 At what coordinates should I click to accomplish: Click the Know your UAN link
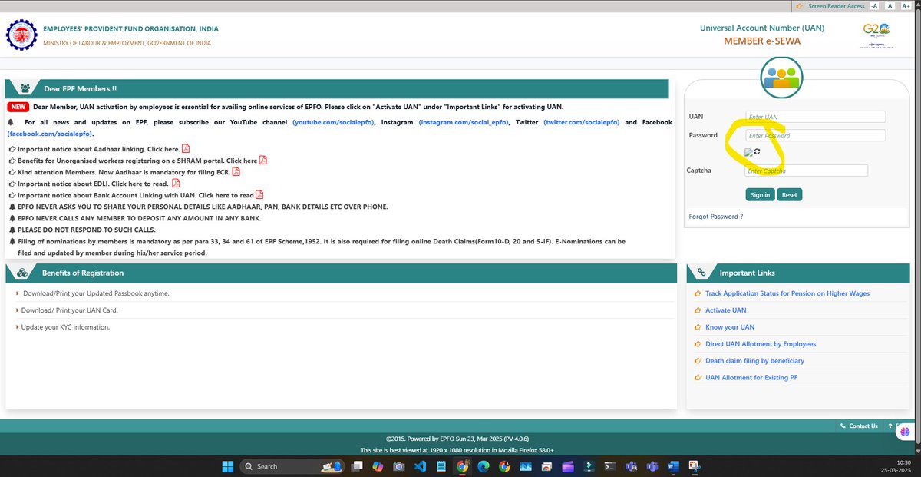[730, 327]
